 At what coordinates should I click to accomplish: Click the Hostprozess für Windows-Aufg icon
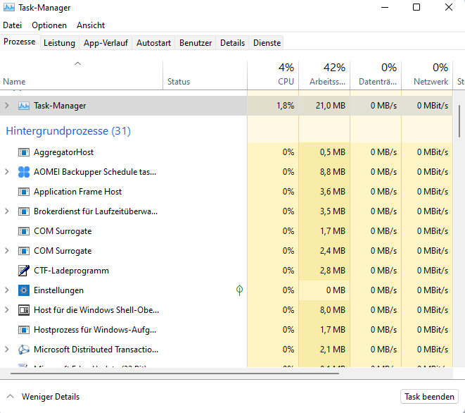pos(24,330)
